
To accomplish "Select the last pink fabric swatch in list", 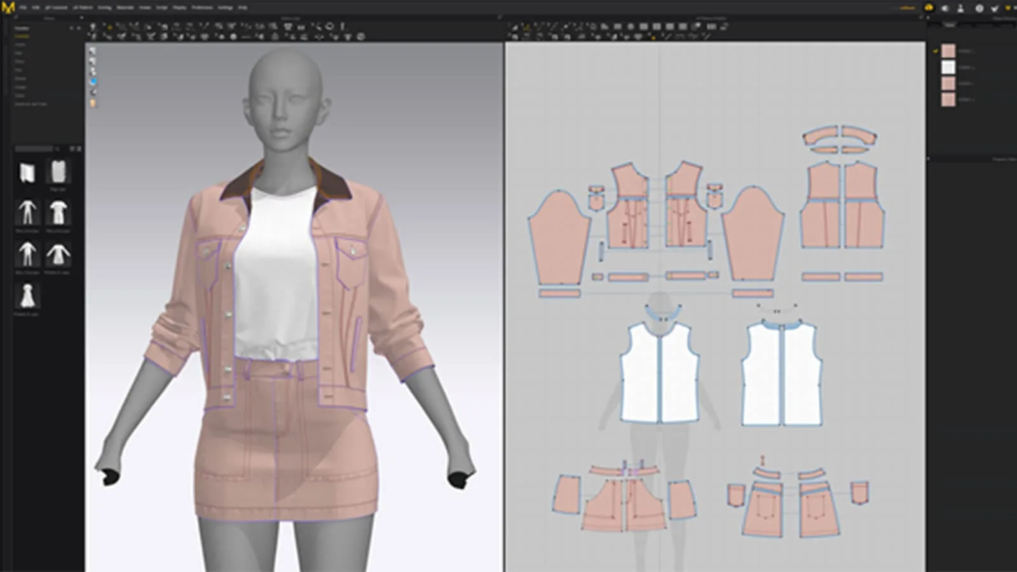I will pyautogui.click(x=948, y=100).
